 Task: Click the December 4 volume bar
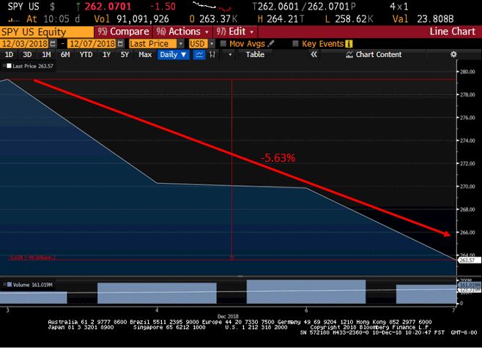pos(157,293)
